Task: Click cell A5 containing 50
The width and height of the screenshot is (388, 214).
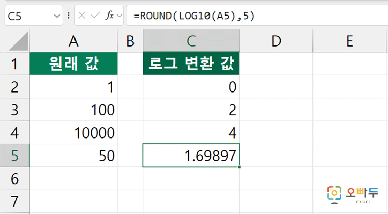Action: pos(74,156)
